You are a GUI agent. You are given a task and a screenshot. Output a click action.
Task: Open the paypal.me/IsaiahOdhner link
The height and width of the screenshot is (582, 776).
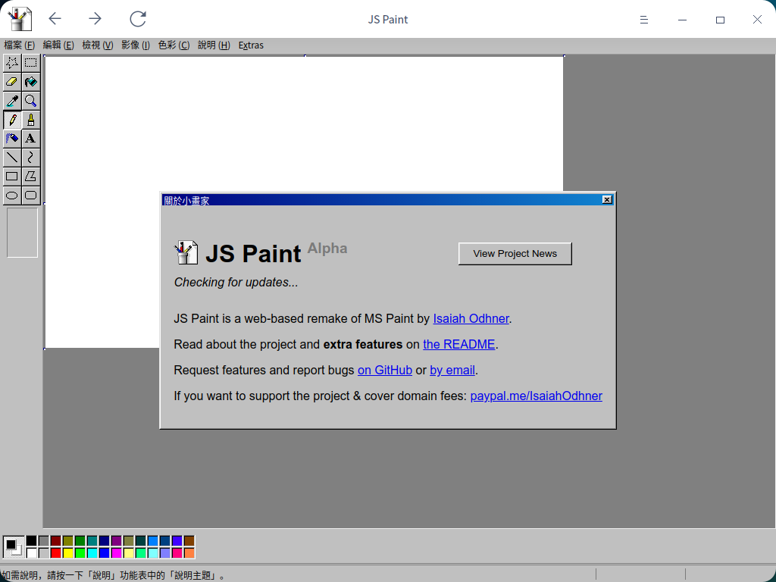pos(536,396)
